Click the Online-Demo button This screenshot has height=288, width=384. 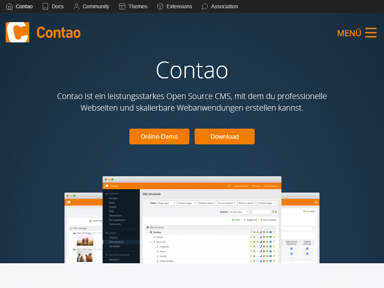point(159,136)
